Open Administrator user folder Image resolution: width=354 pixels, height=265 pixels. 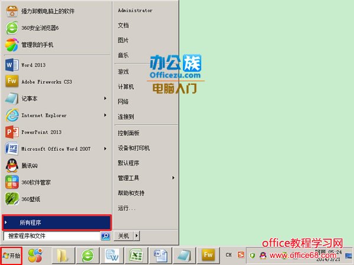(x=135, y=11)
